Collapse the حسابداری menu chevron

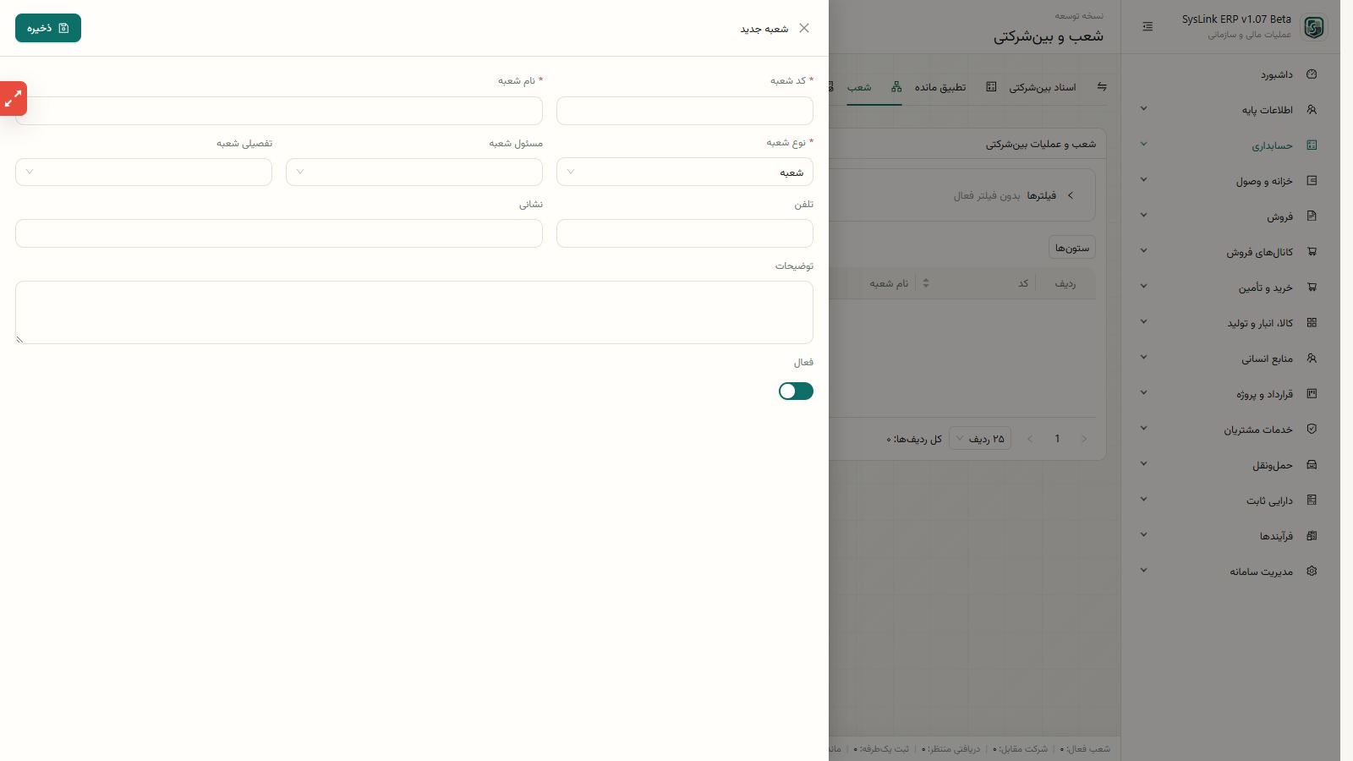pos(1143,145)
